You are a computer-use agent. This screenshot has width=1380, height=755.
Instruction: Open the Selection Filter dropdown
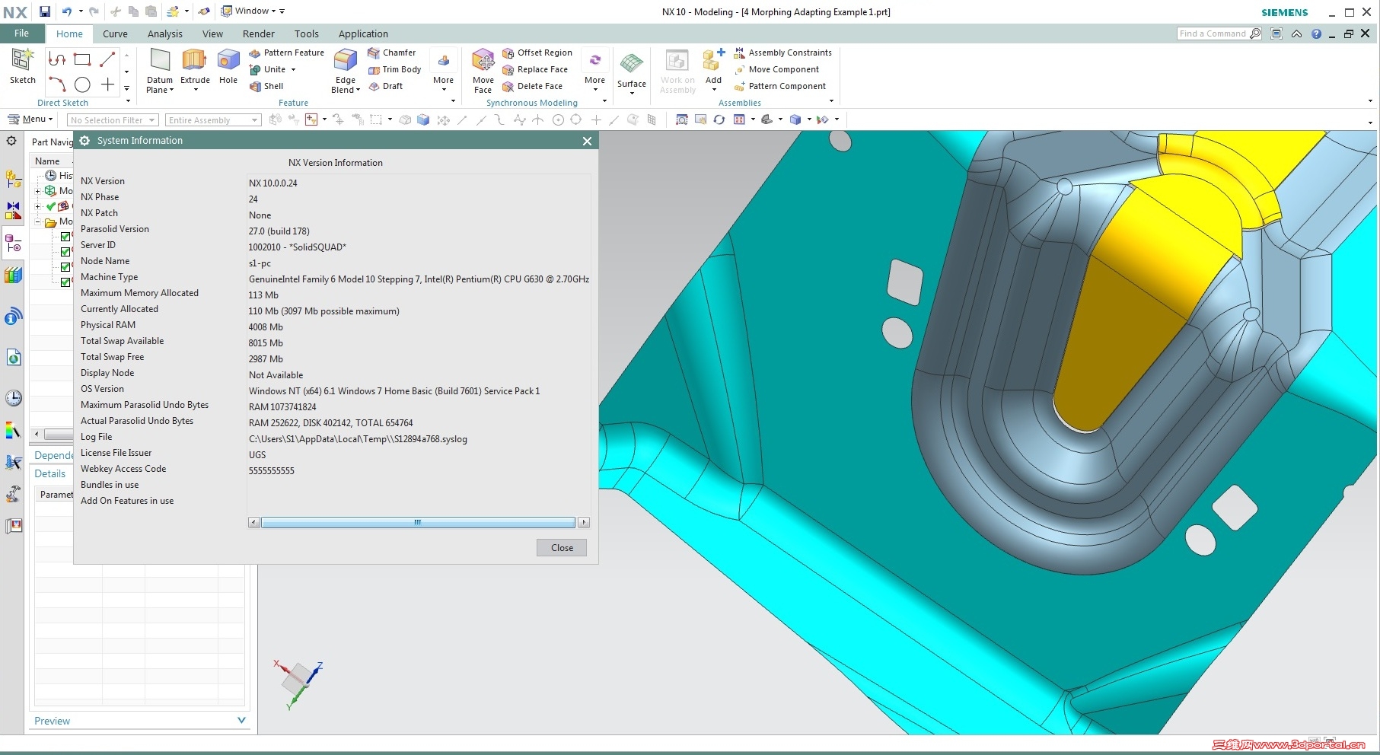(151, 119)
